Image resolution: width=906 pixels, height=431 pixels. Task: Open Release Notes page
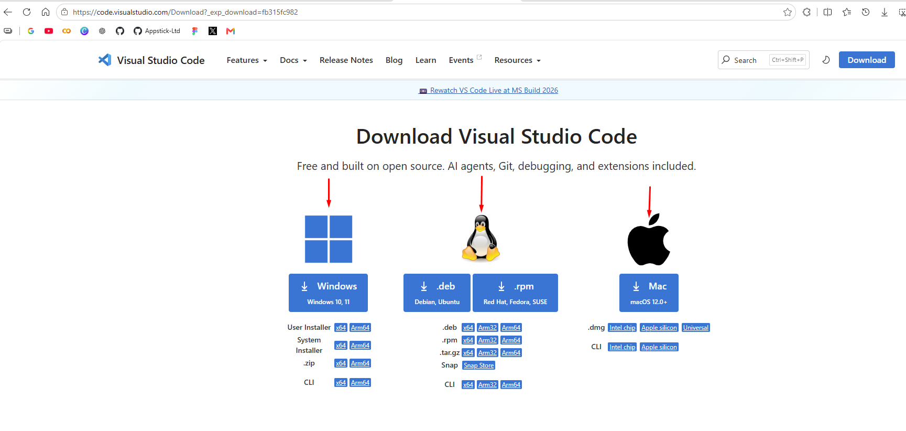tap(346, 60)
